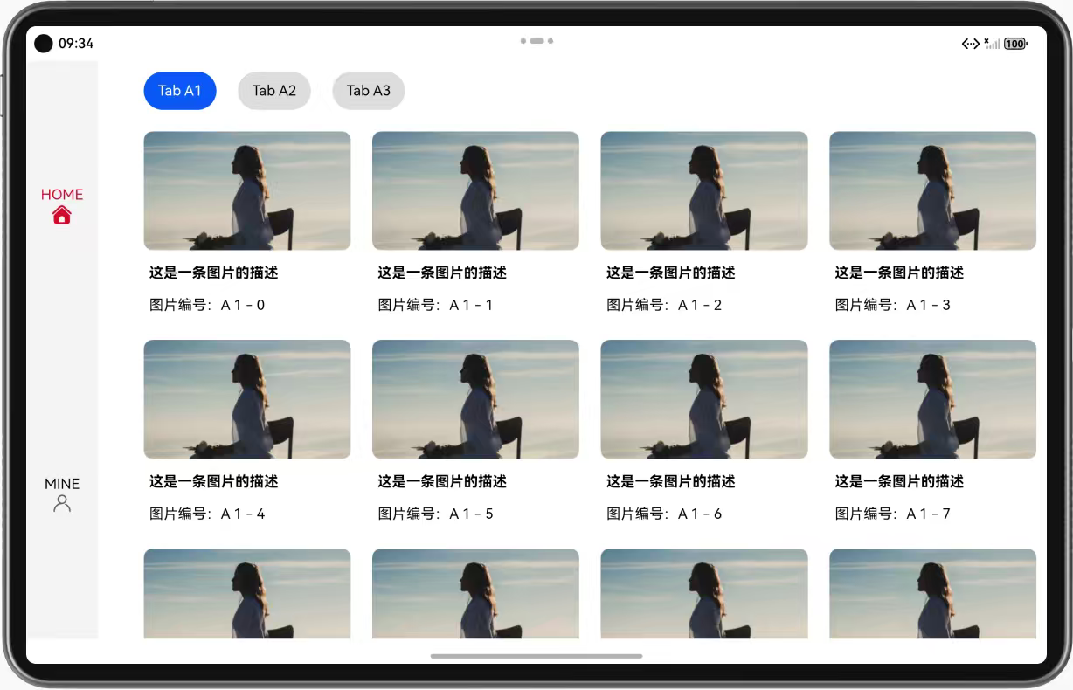This screenshot has width=1073, height=690.
Task: Click text '图片编号: A1-4'
Action: click(x=207, y=514)
